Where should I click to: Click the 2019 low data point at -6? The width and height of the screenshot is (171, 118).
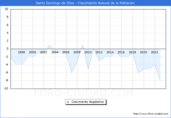pyautogui.click(x=138, y=73)
